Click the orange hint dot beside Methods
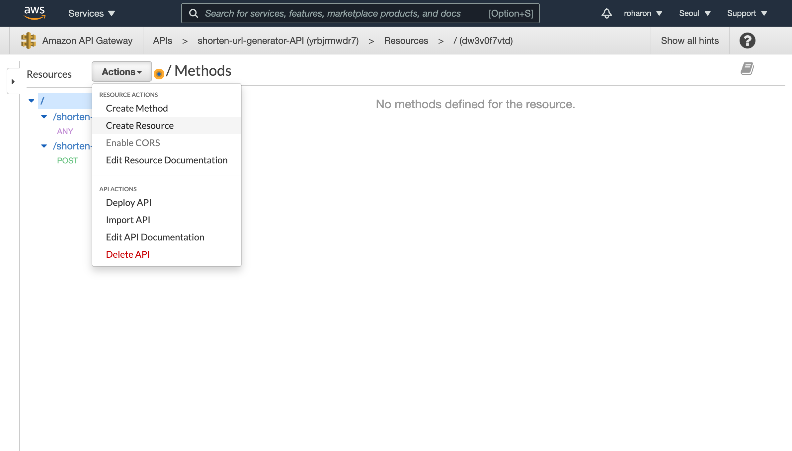The width and height of the screenshot is (792, 451). click(x=159, y=74)
